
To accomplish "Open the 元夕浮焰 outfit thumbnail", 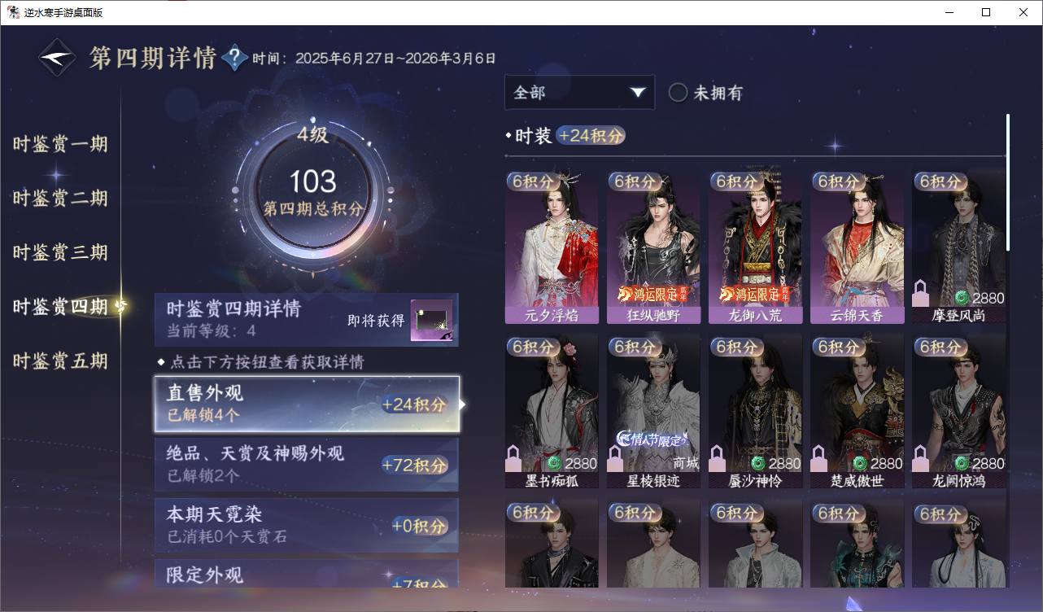I will pyautogui.click(x=552, y=247).
